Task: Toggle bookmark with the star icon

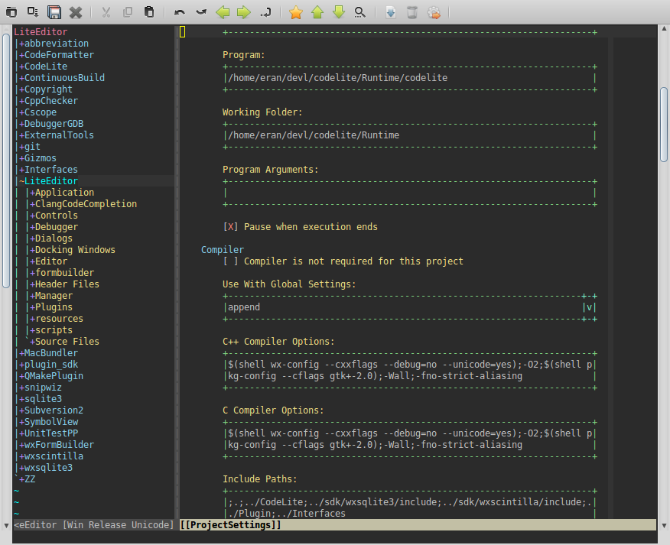Action: point(296,12)
